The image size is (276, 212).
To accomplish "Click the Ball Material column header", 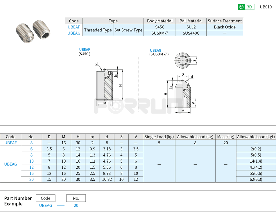I will tap(191, 21).
